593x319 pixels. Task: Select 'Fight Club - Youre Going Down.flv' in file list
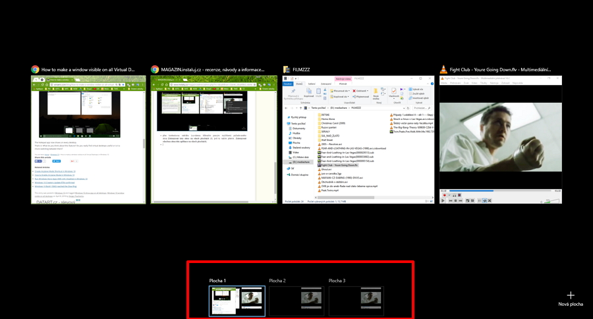point(337,165)
